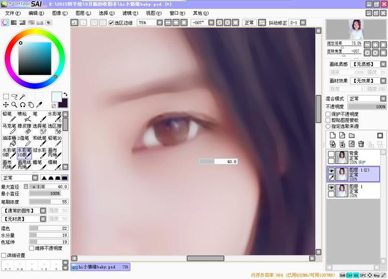Open the 通常的圆形 brush shape dropdown
Image resolution: width=388 pixels, height=279 pixels.
43,211
